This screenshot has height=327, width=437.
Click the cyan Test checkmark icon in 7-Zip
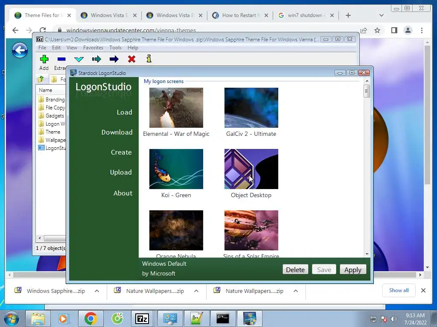click(x=79, y=59)
